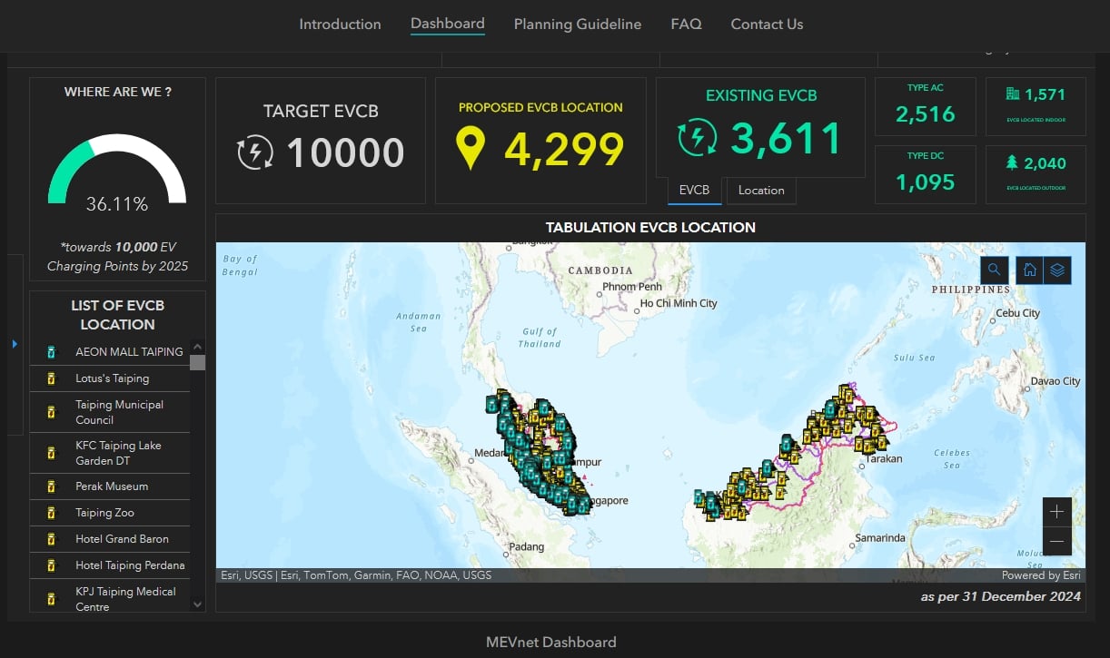1110x658 pixels.
Task: Click the yellow proposed location pin icon
Action: click(x=470, y=149)
